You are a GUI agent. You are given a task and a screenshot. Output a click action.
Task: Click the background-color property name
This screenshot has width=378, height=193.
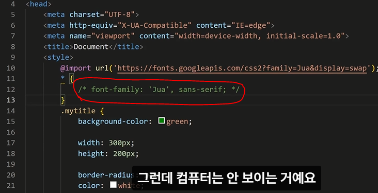pos(113,121)
